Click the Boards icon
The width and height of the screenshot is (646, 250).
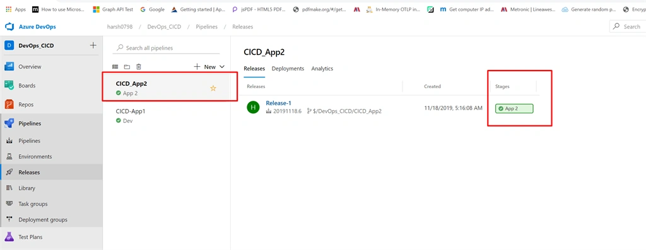click(9, 86)
